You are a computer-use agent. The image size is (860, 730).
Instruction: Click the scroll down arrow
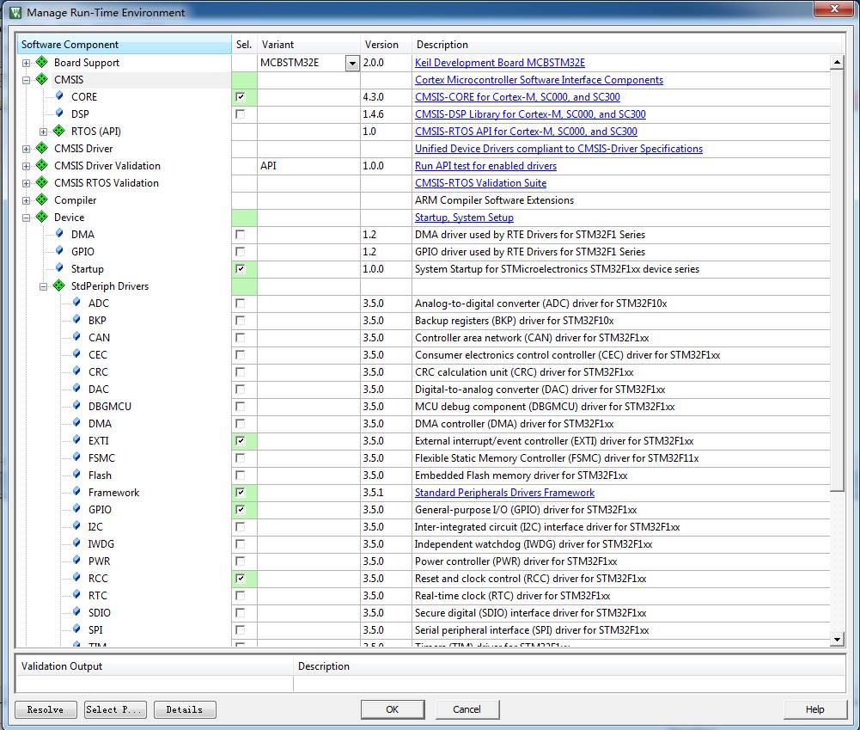pos(837,639)
